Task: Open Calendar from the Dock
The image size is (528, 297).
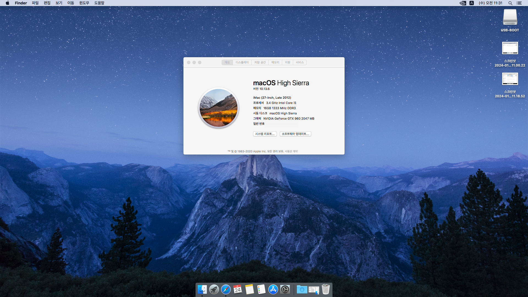Action: [238, 289]
